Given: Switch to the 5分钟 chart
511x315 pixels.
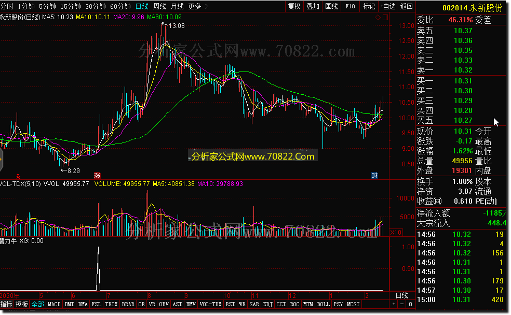Looking at the screenshot, I should [x=47, y=6].
